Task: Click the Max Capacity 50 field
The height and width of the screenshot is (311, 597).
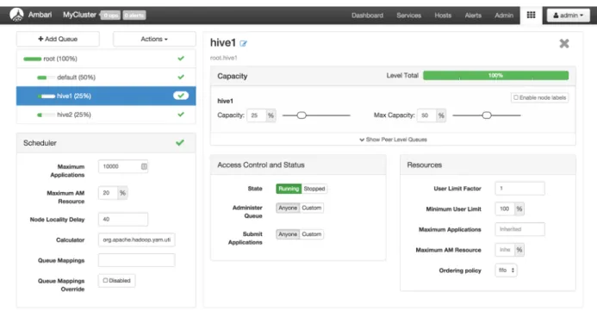Action: [426, 115]
